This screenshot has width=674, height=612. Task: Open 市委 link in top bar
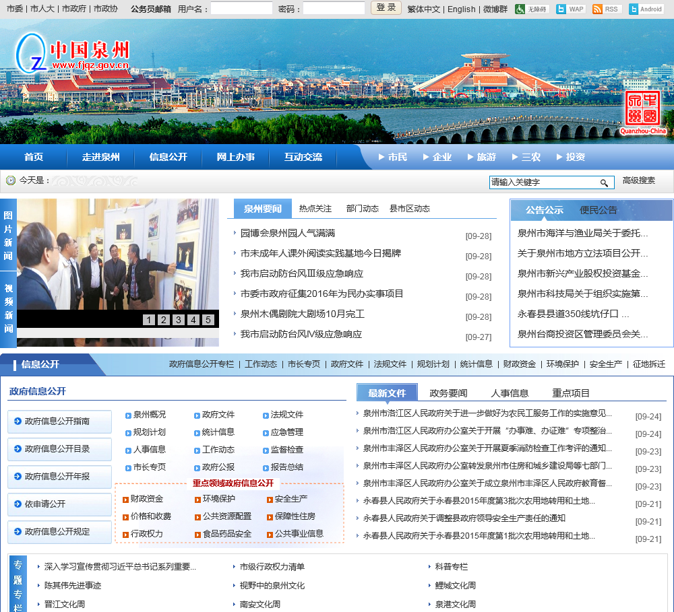[x=15, y=9]
